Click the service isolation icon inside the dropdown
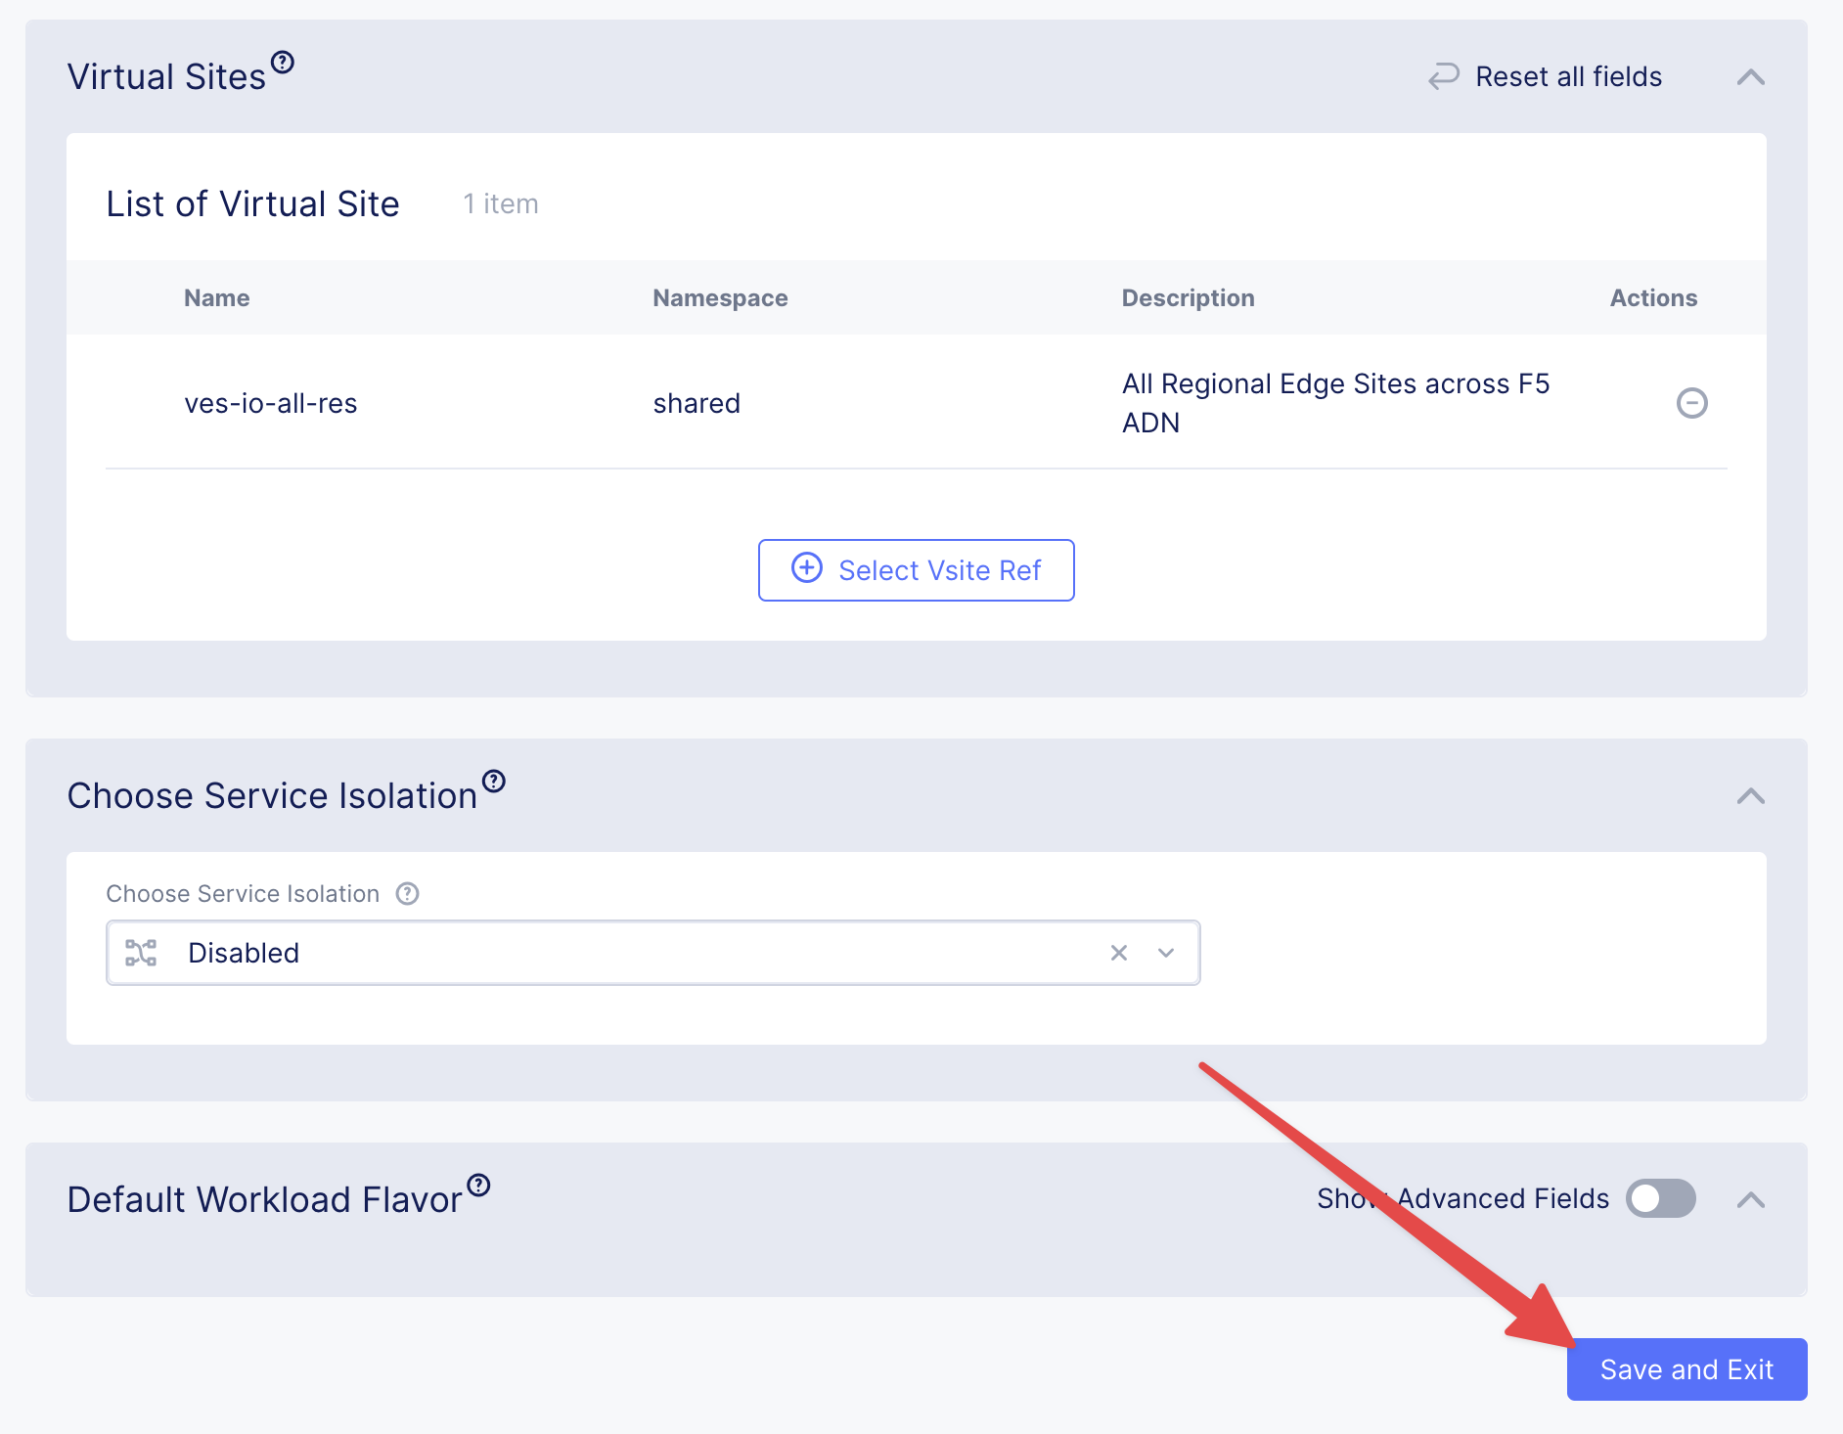1843x1434 pixels. 141,953
